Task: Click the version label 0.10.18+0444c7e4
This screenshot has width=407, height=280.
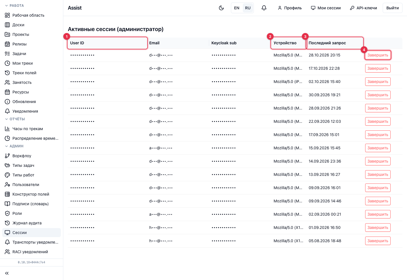Action: click(x=31, y=262)
